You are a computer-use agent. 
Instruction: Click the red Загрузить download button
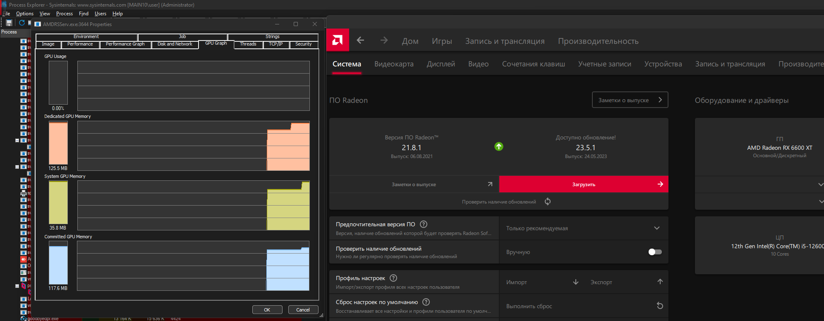pos(584,184)
